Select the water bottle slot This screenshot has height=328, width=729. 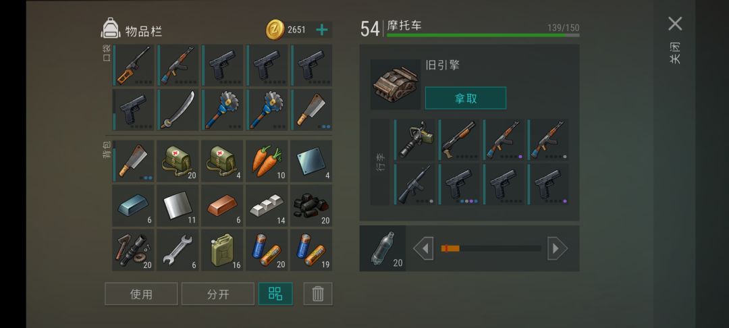click(383, 248)
